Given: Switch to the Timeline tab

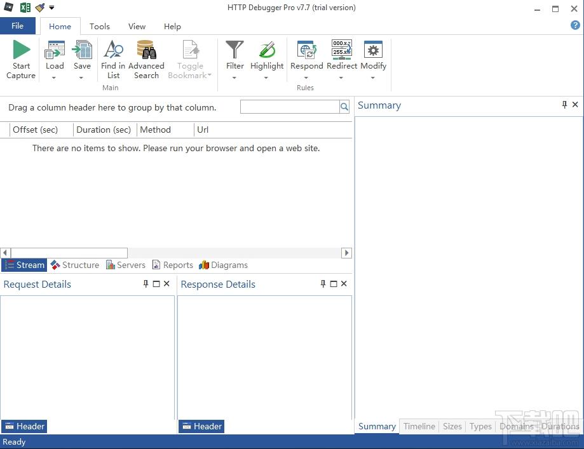Looking at the screenshot, I should point(419,426).
